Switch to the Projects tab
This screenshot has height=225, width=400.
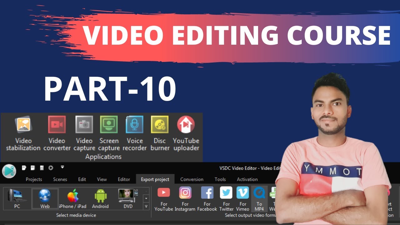click(34, 179)
